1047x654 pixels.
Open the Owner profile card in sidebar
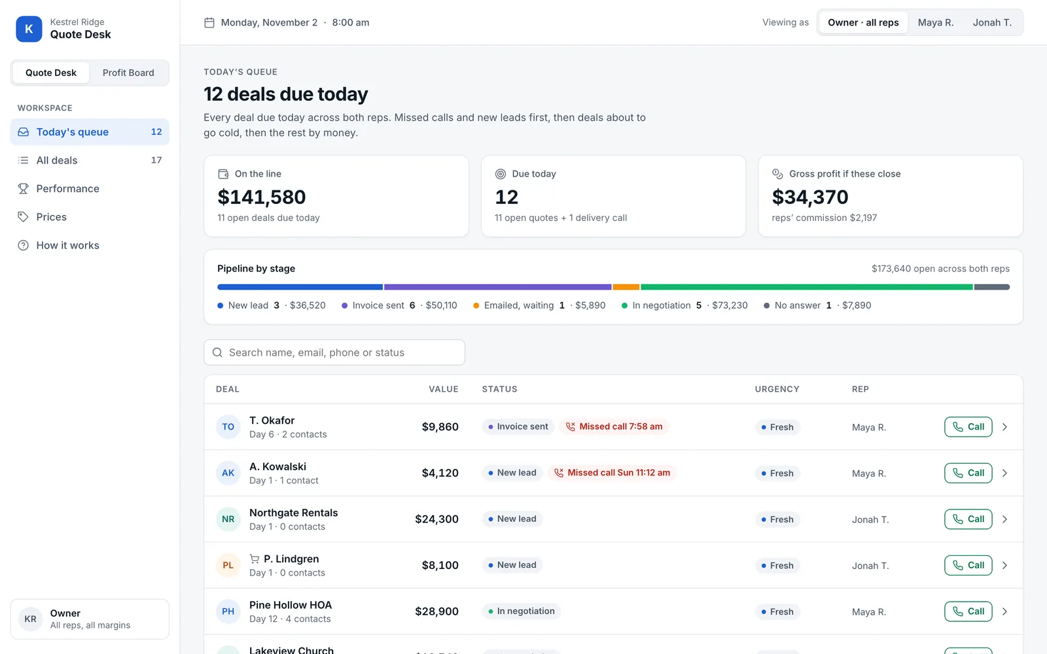pos(90,619)
